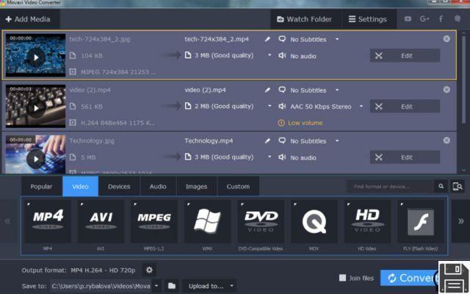The image size is (470, 294).
Task: Switch to the Audio tab
Action: (x=158, y=186)
